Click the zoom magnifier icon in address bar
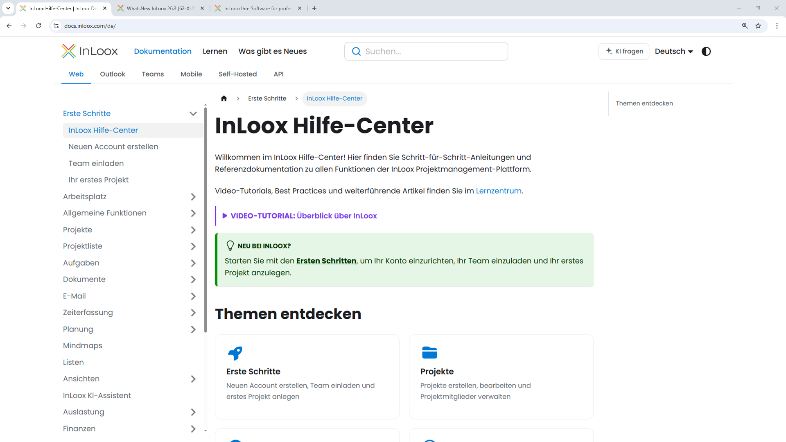The height and width of the screenshot is (442, 786). [x=745, y=26]
